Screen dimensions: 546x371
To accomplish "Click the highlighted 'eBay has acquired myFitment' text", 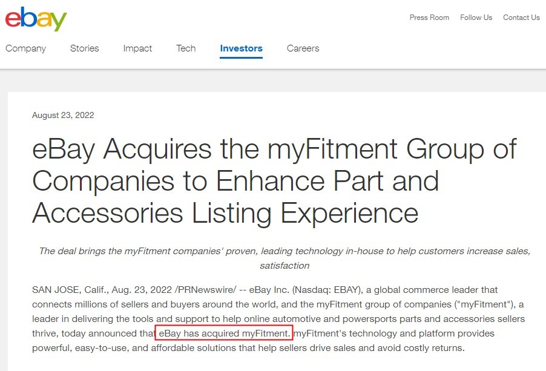I will pyautogui.click(x=224, y=333).
